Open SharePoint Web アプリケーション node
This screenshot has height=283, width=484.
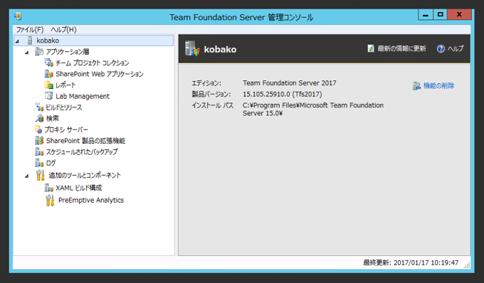pos(100,74)
